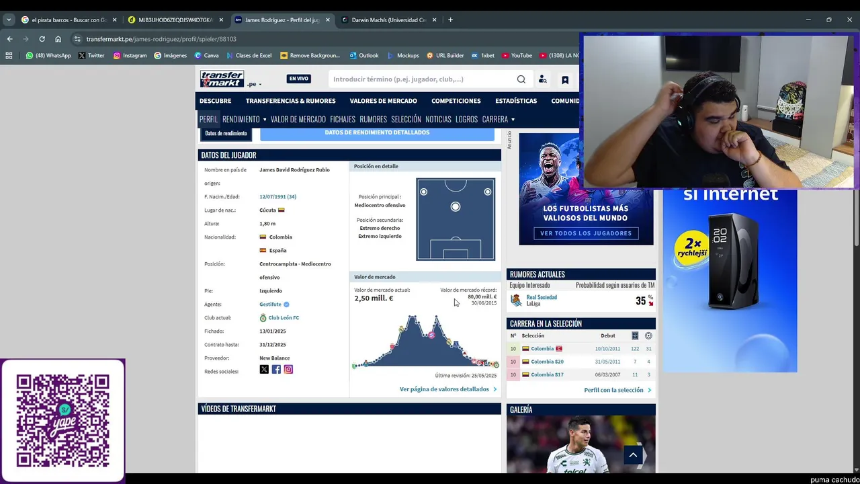
Task: Switch to the RUMORES tab
Action: [x=373, y=119]
